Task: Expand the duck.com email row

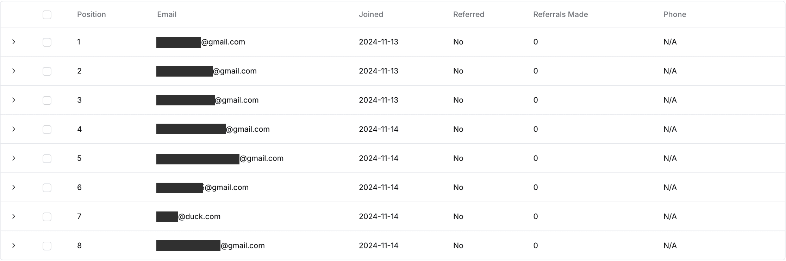Action: point(14,216)
